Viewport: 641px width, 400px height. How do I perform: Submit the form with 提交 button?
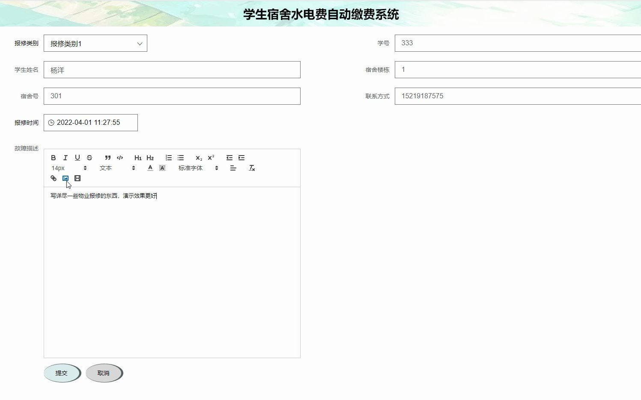pyautogui.click(x=62, y=373)
